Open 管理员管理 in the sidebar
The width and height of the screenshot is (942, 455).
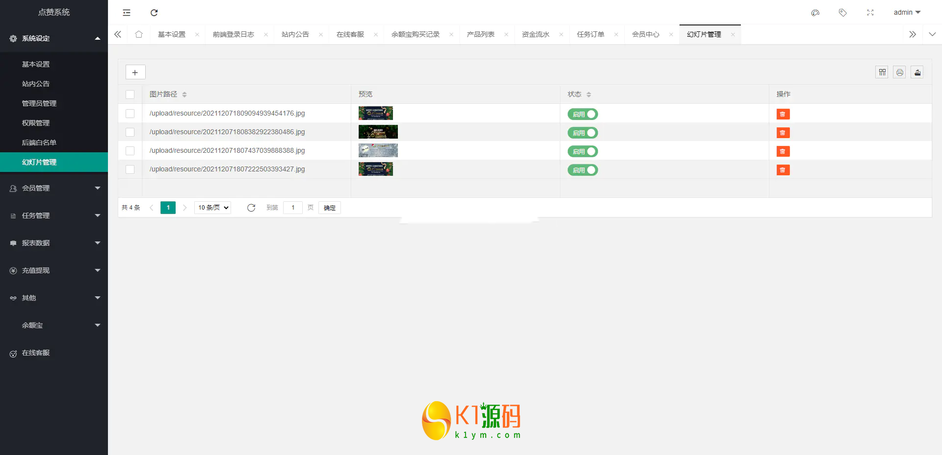[54, 103]
